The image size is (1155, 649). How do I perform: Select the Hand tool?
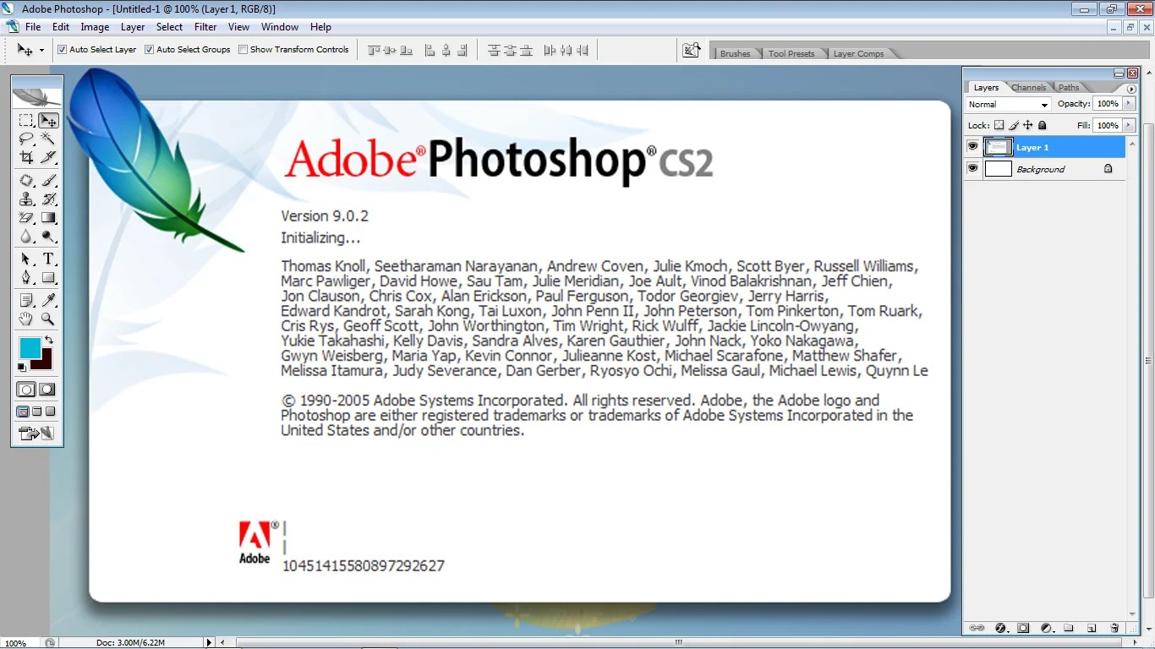coord(26,319)
